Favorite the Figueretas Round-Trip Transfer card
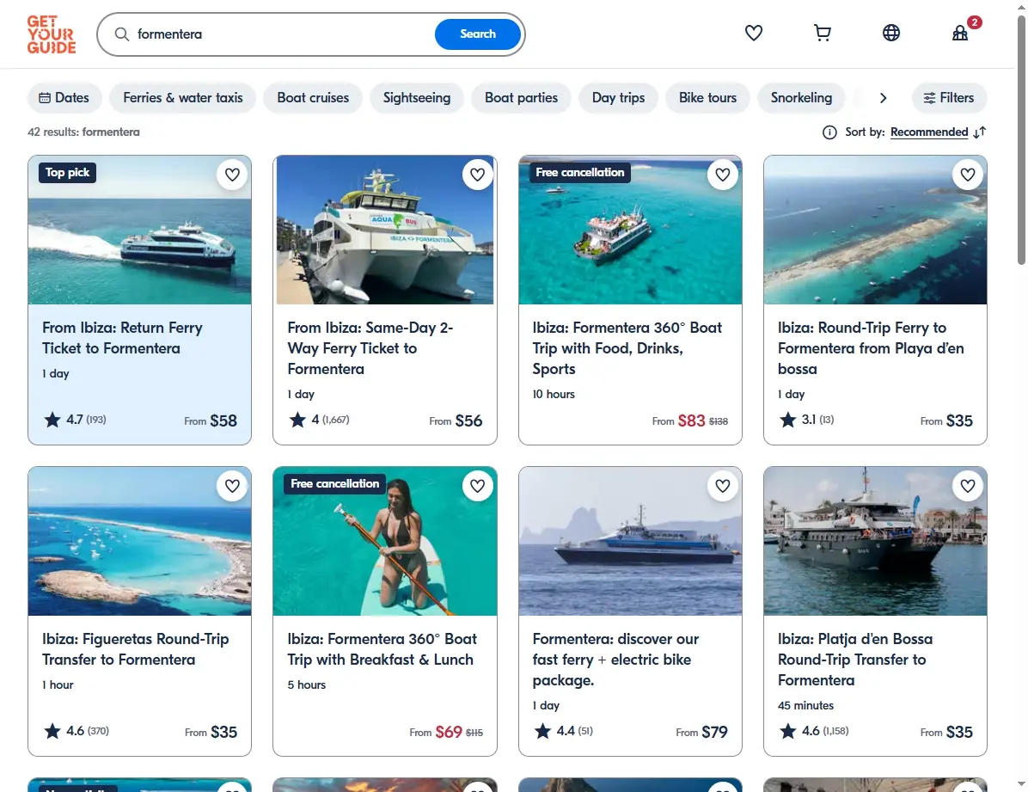This screenshot has width=1028, height=792. coord(232,486)
